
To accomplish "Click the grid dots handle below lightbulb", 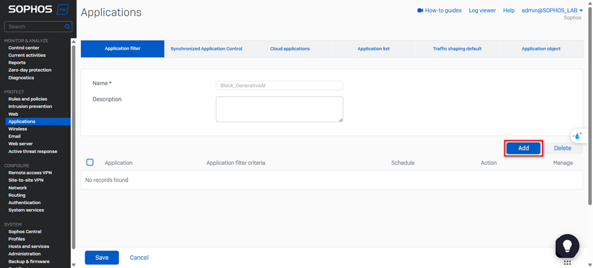I will click(x=567, y=263).
